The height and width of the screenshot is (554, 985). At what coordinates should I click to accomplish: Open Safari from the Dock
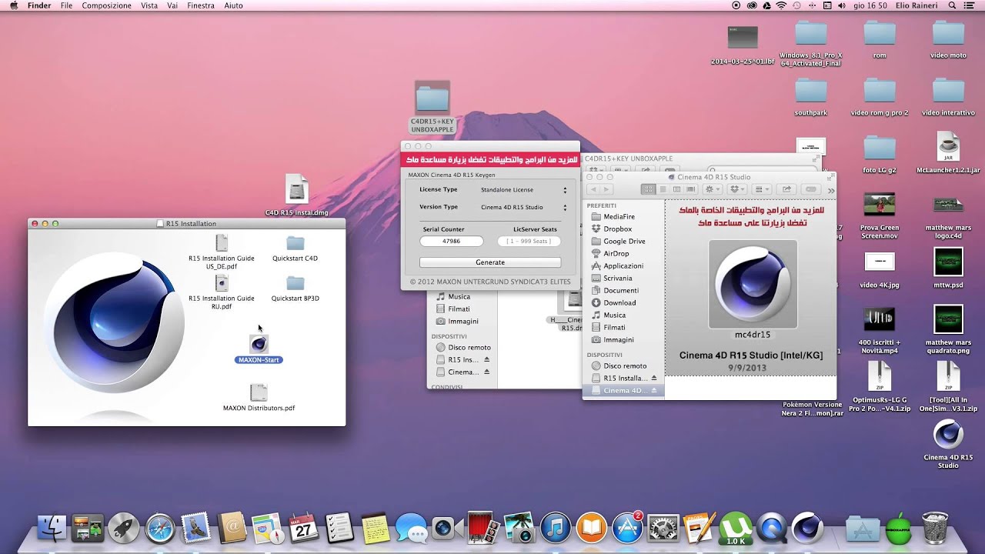160,529
